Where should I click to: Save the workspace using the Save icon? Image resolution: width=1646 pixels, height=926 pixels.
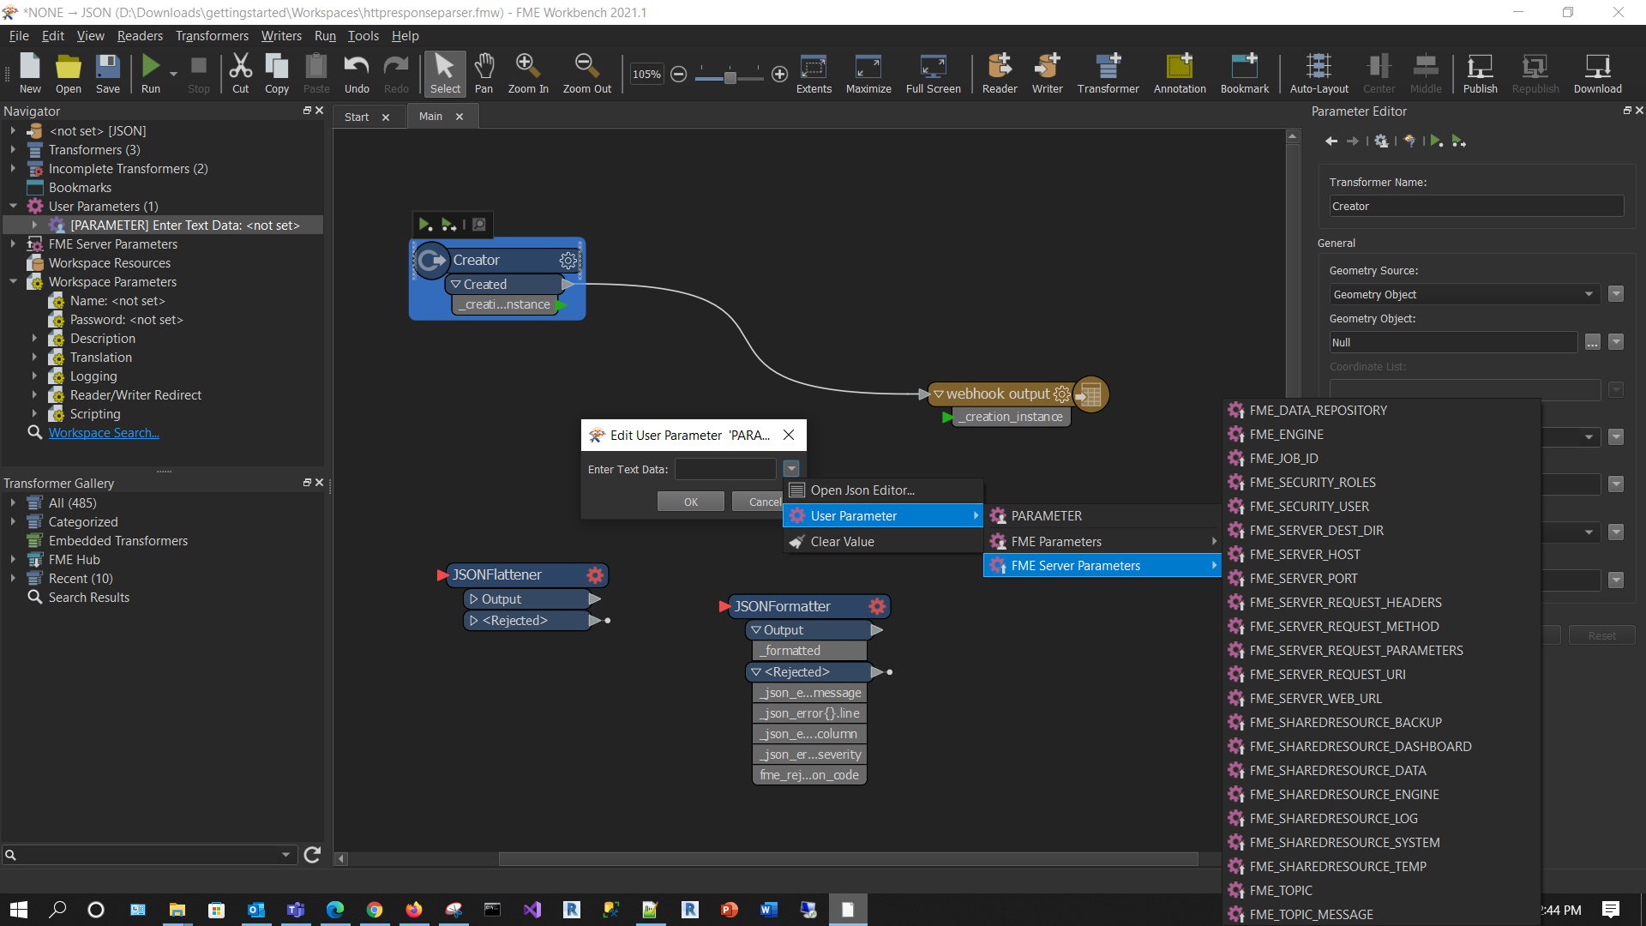click(x=108, y=73)
